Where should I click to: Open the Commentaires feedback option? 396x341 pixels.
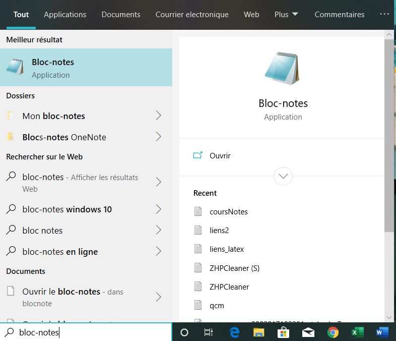coord(340,15)
